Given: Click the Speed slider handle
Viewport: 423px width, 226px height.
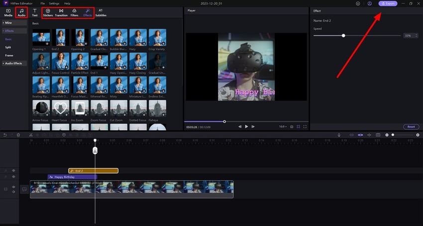Looking at the screenshot, I should click(x=343, y=36).
